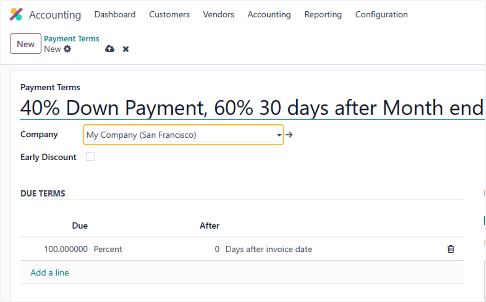This screenshot has height=302, width=486.
Task: Focus the Company field showing My Company (San Francisco)
Action: [x=183, y=135]
